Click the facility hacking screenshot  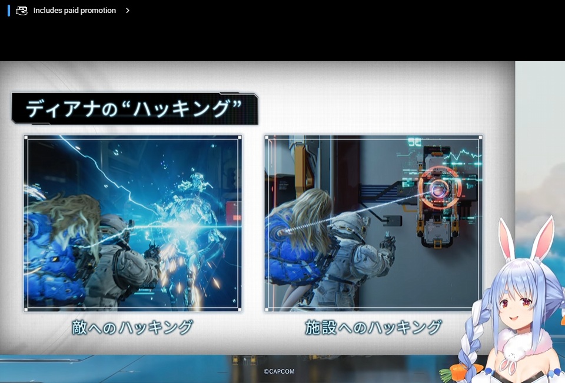click(x=373, y=224)
